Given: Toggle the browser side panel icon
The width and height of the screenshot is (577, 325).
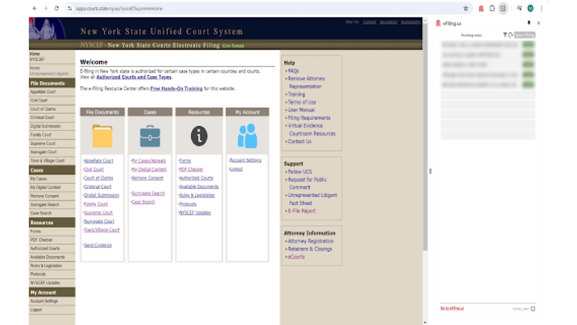Looking at the screenshot, I should [503, 8].
